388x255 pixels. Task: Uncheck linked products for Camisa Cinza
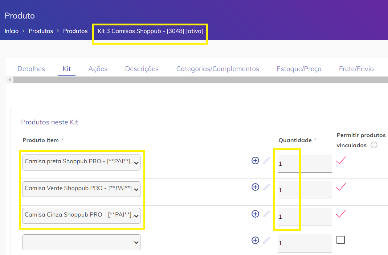pos(341,213)
